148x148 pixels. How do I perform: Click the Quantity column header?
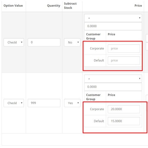54,6
